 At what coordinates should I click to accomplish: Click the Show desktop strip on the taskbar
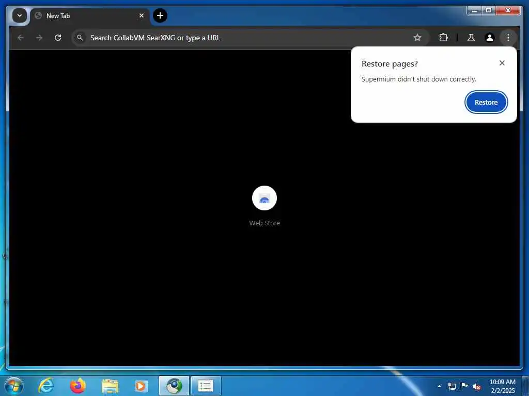tap(525, 386)
